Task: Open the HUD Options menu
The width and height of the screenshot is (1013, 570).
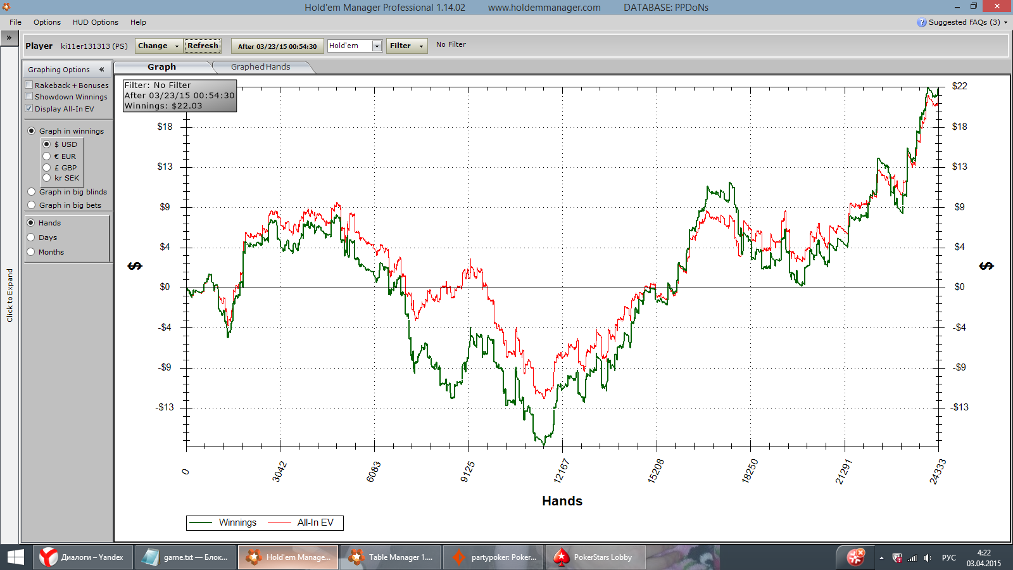Action: [96, 22]
